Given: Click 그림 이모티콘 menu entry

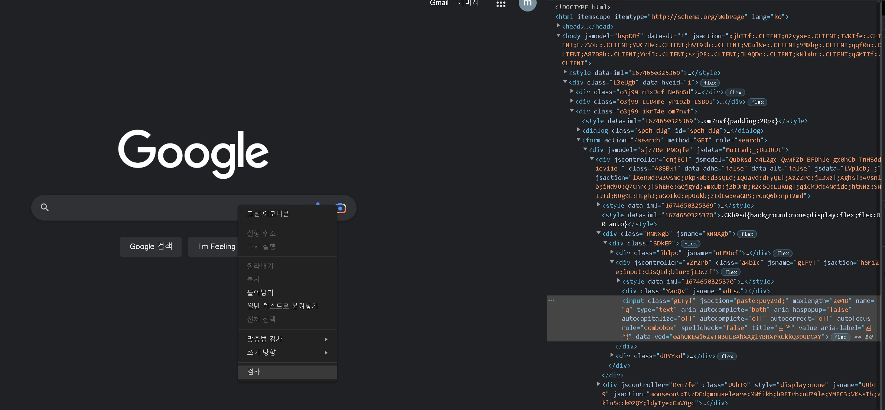Looking at the screenshot, I should (268, 214).
